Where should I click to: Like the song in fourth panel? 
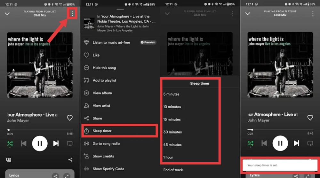click(310, 118)
